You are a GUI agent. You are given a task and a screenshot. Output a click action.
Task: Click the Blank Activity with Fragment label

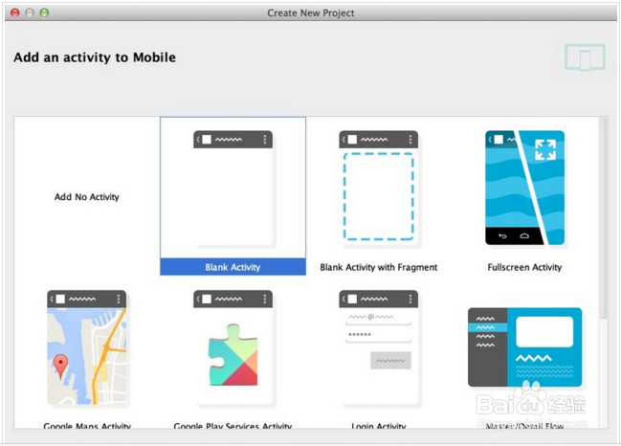379,267
